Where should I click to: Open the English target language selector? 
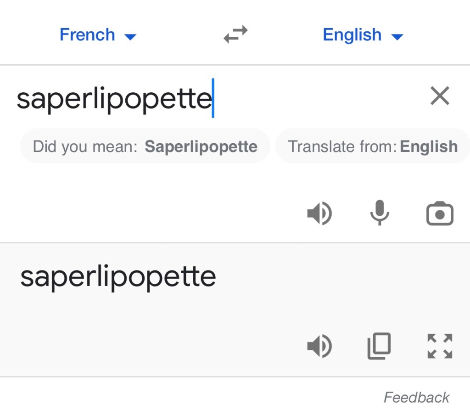pos(363,35)
